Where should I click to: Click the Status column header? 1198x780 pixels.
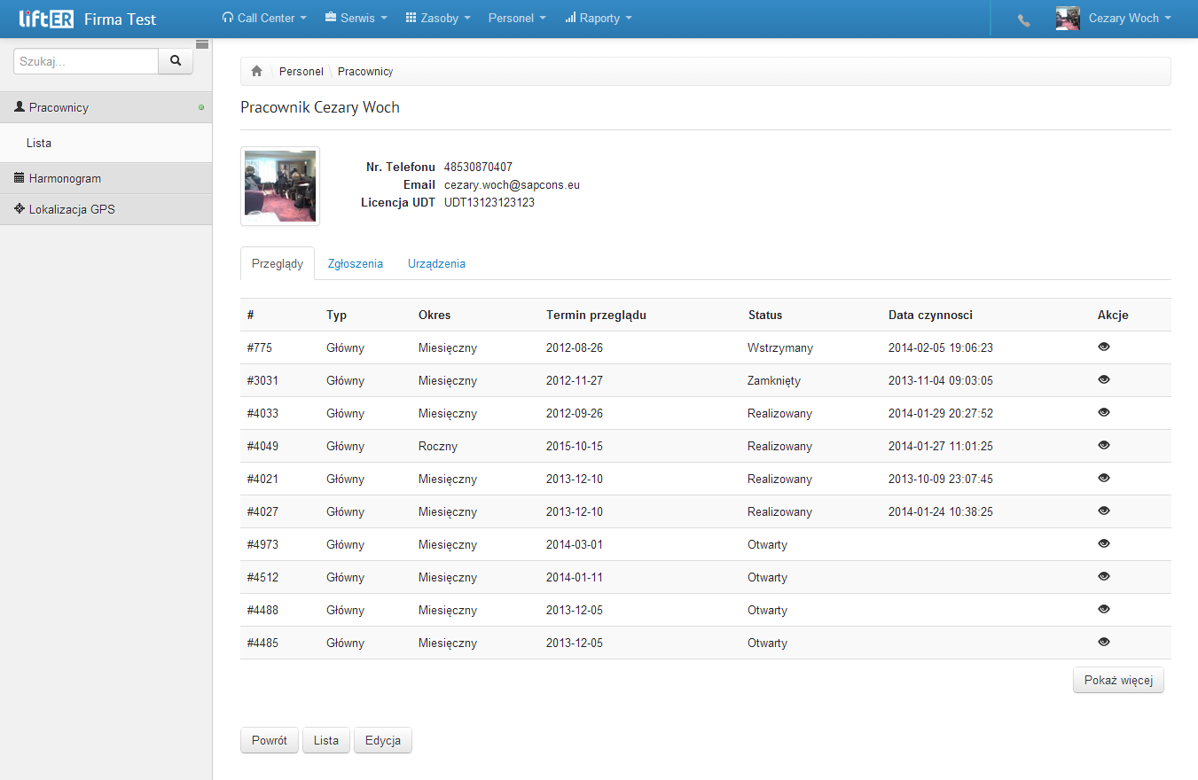[x=765, y=315]
